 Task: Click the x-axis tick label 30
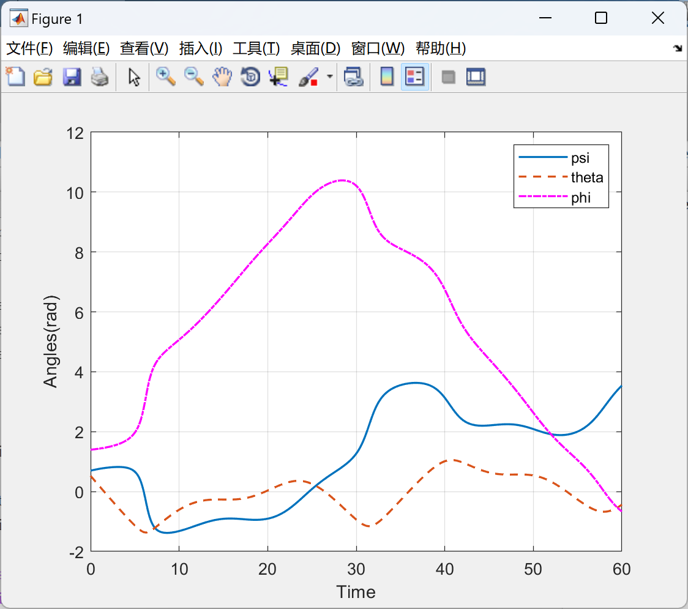356,569
